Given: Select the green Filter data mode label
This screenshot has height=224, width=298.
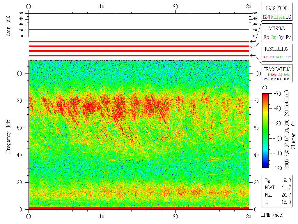Looking at the screenshot, I should click(278, 17).
